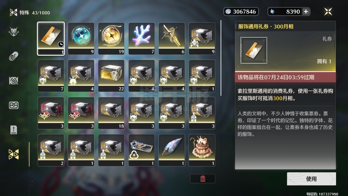Click the red trash can delete button

pos(203,179)
